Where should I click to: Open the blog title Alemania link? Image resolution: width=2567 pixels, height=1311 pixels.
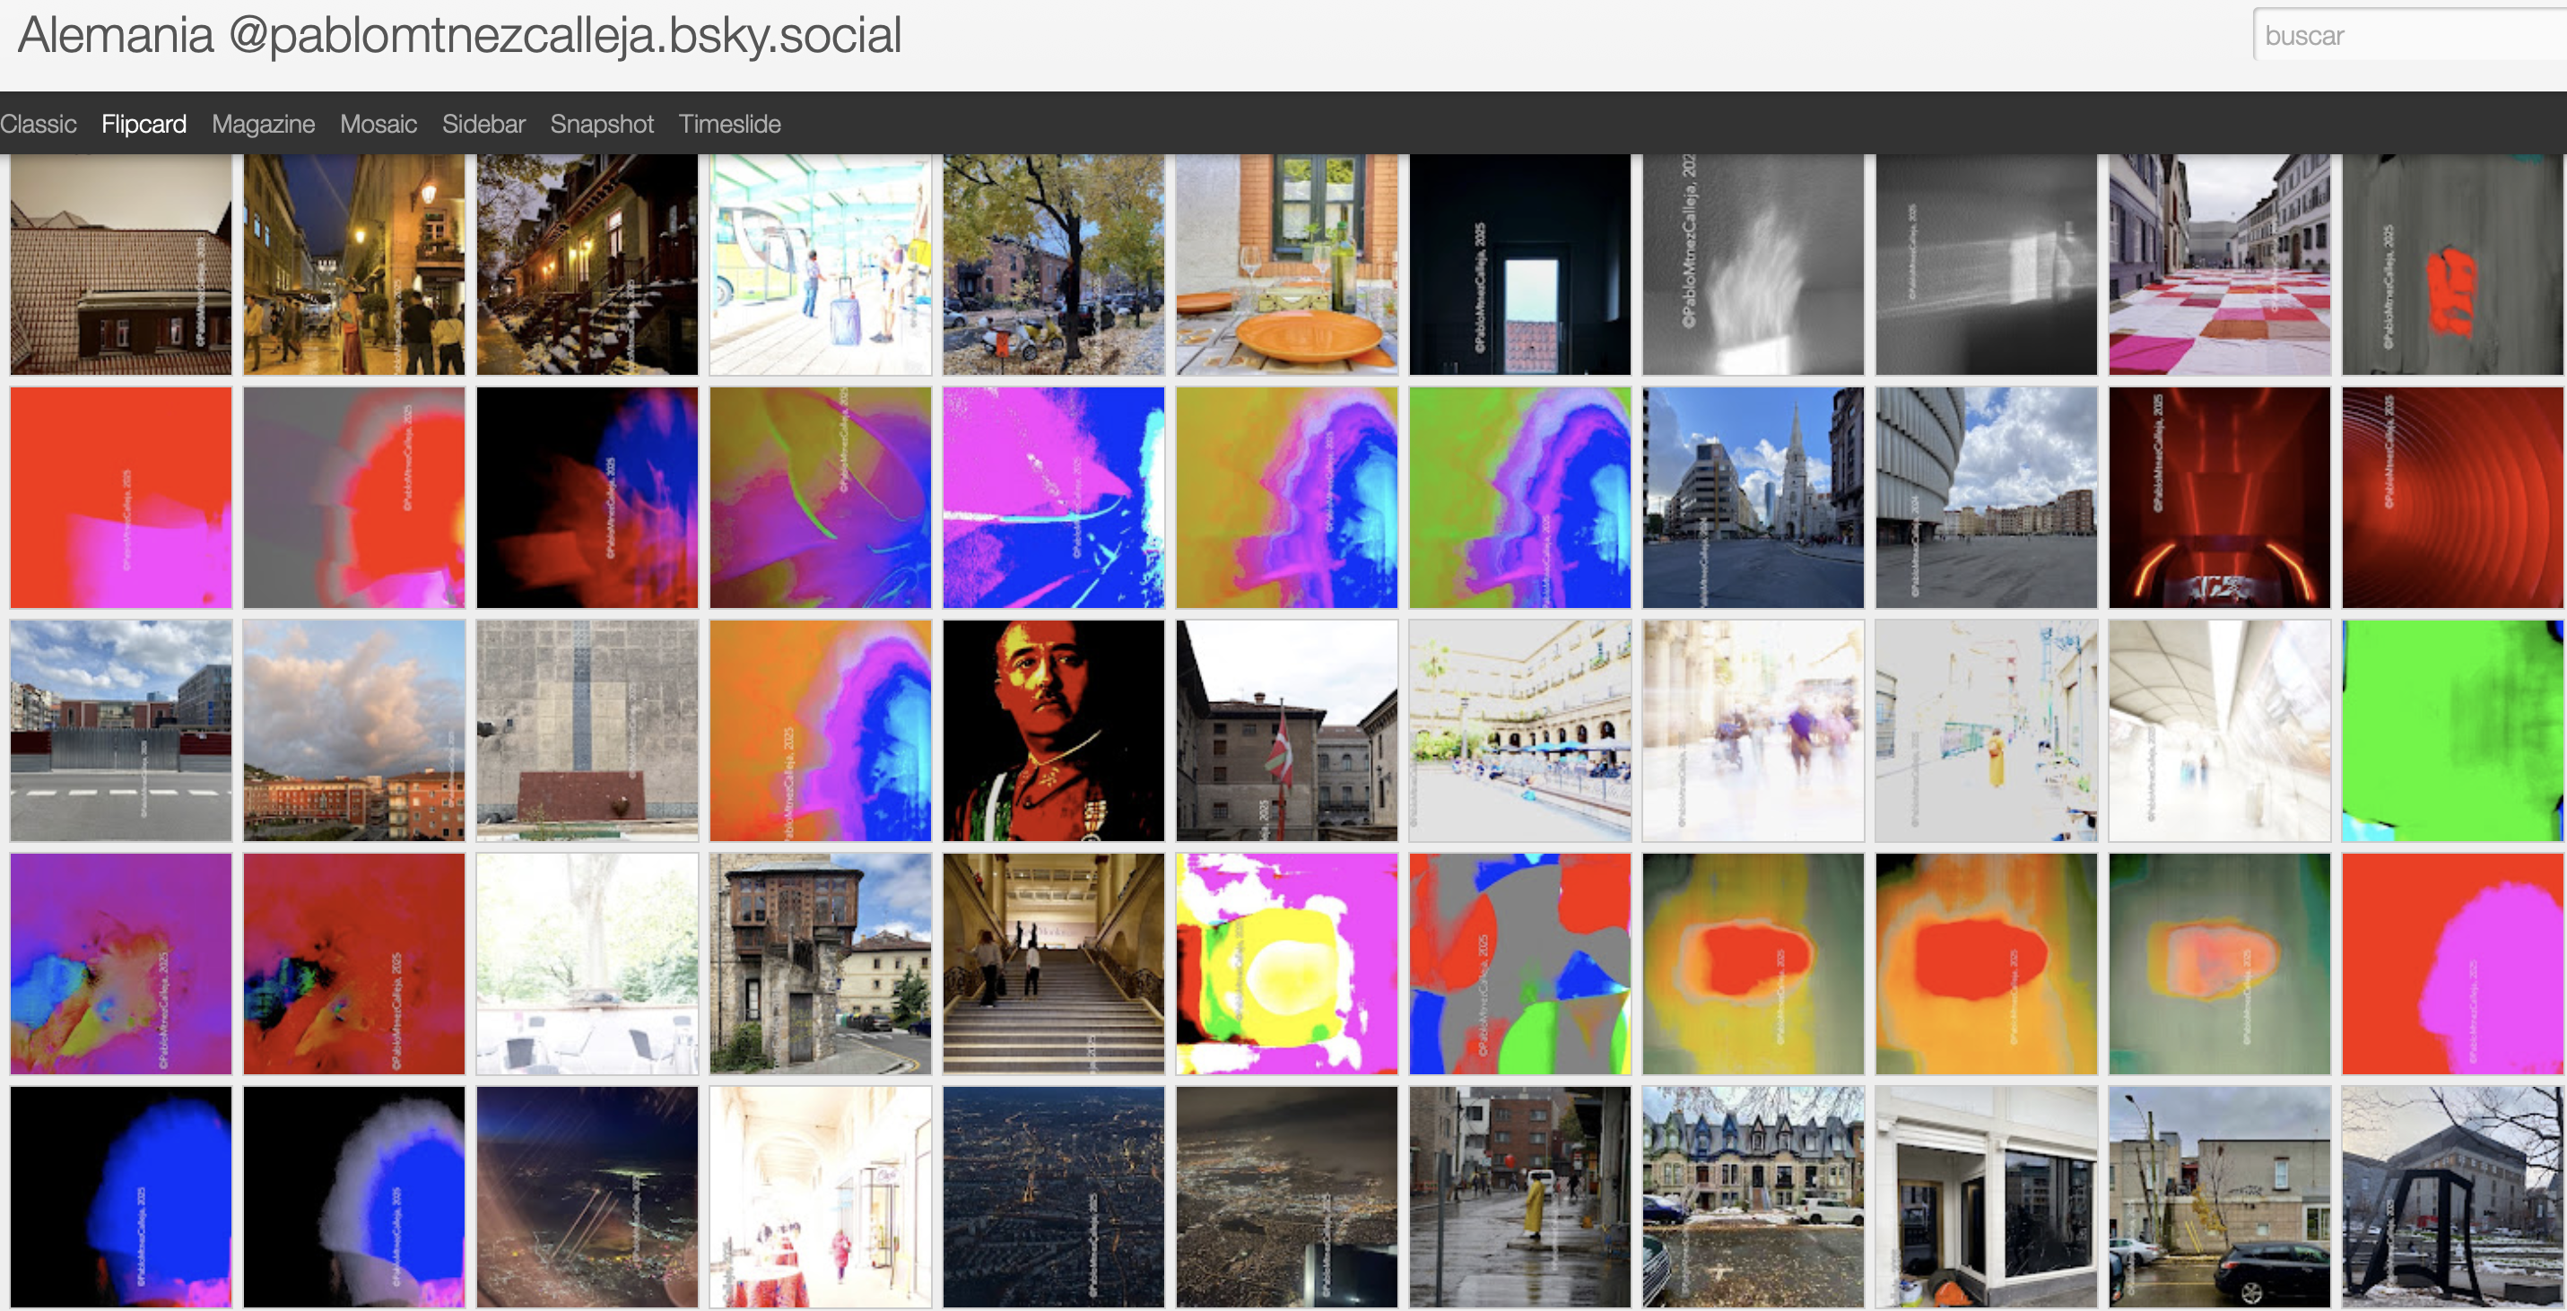[x=116, y=36]
